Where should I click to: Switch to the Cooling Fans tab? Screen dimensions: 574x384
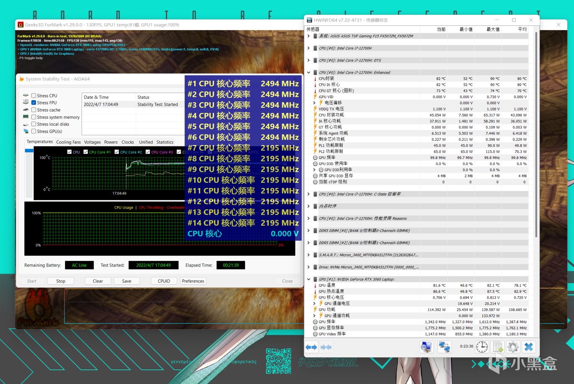click(x=68, y=142)
